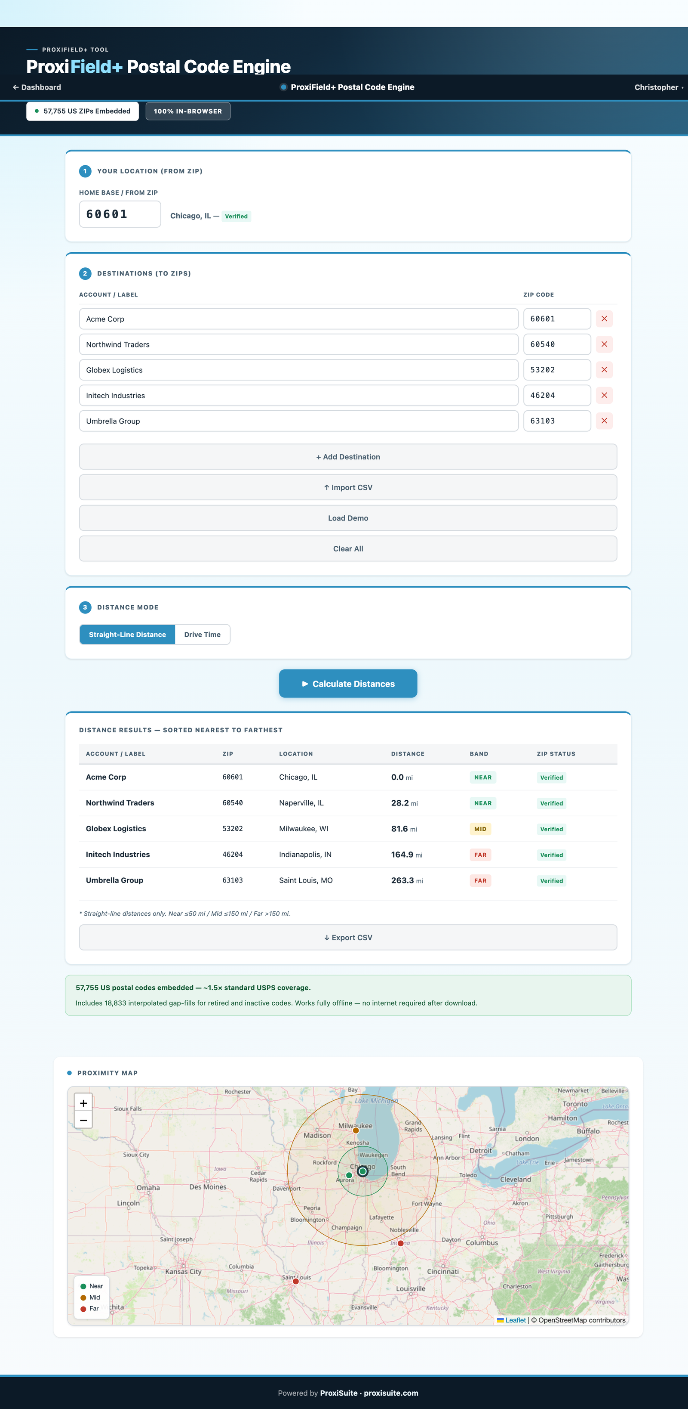This screenshot has height=1409, width=688.
Task: Click the Distance column header
Action: [408, 754]
